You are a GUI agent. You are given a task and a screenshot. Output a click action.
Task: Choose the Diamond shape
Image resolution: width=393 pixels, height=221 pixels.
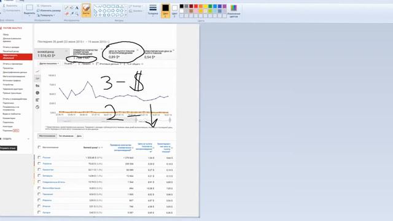click(100, 11)
